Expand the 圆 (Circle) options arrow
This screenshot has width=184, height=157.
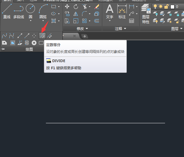click(31, 21)
